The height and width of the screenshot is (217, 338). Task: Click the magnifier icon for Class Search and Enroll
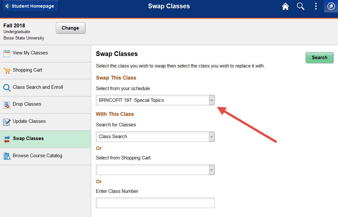pyautogui.click(x=7, y=88)
